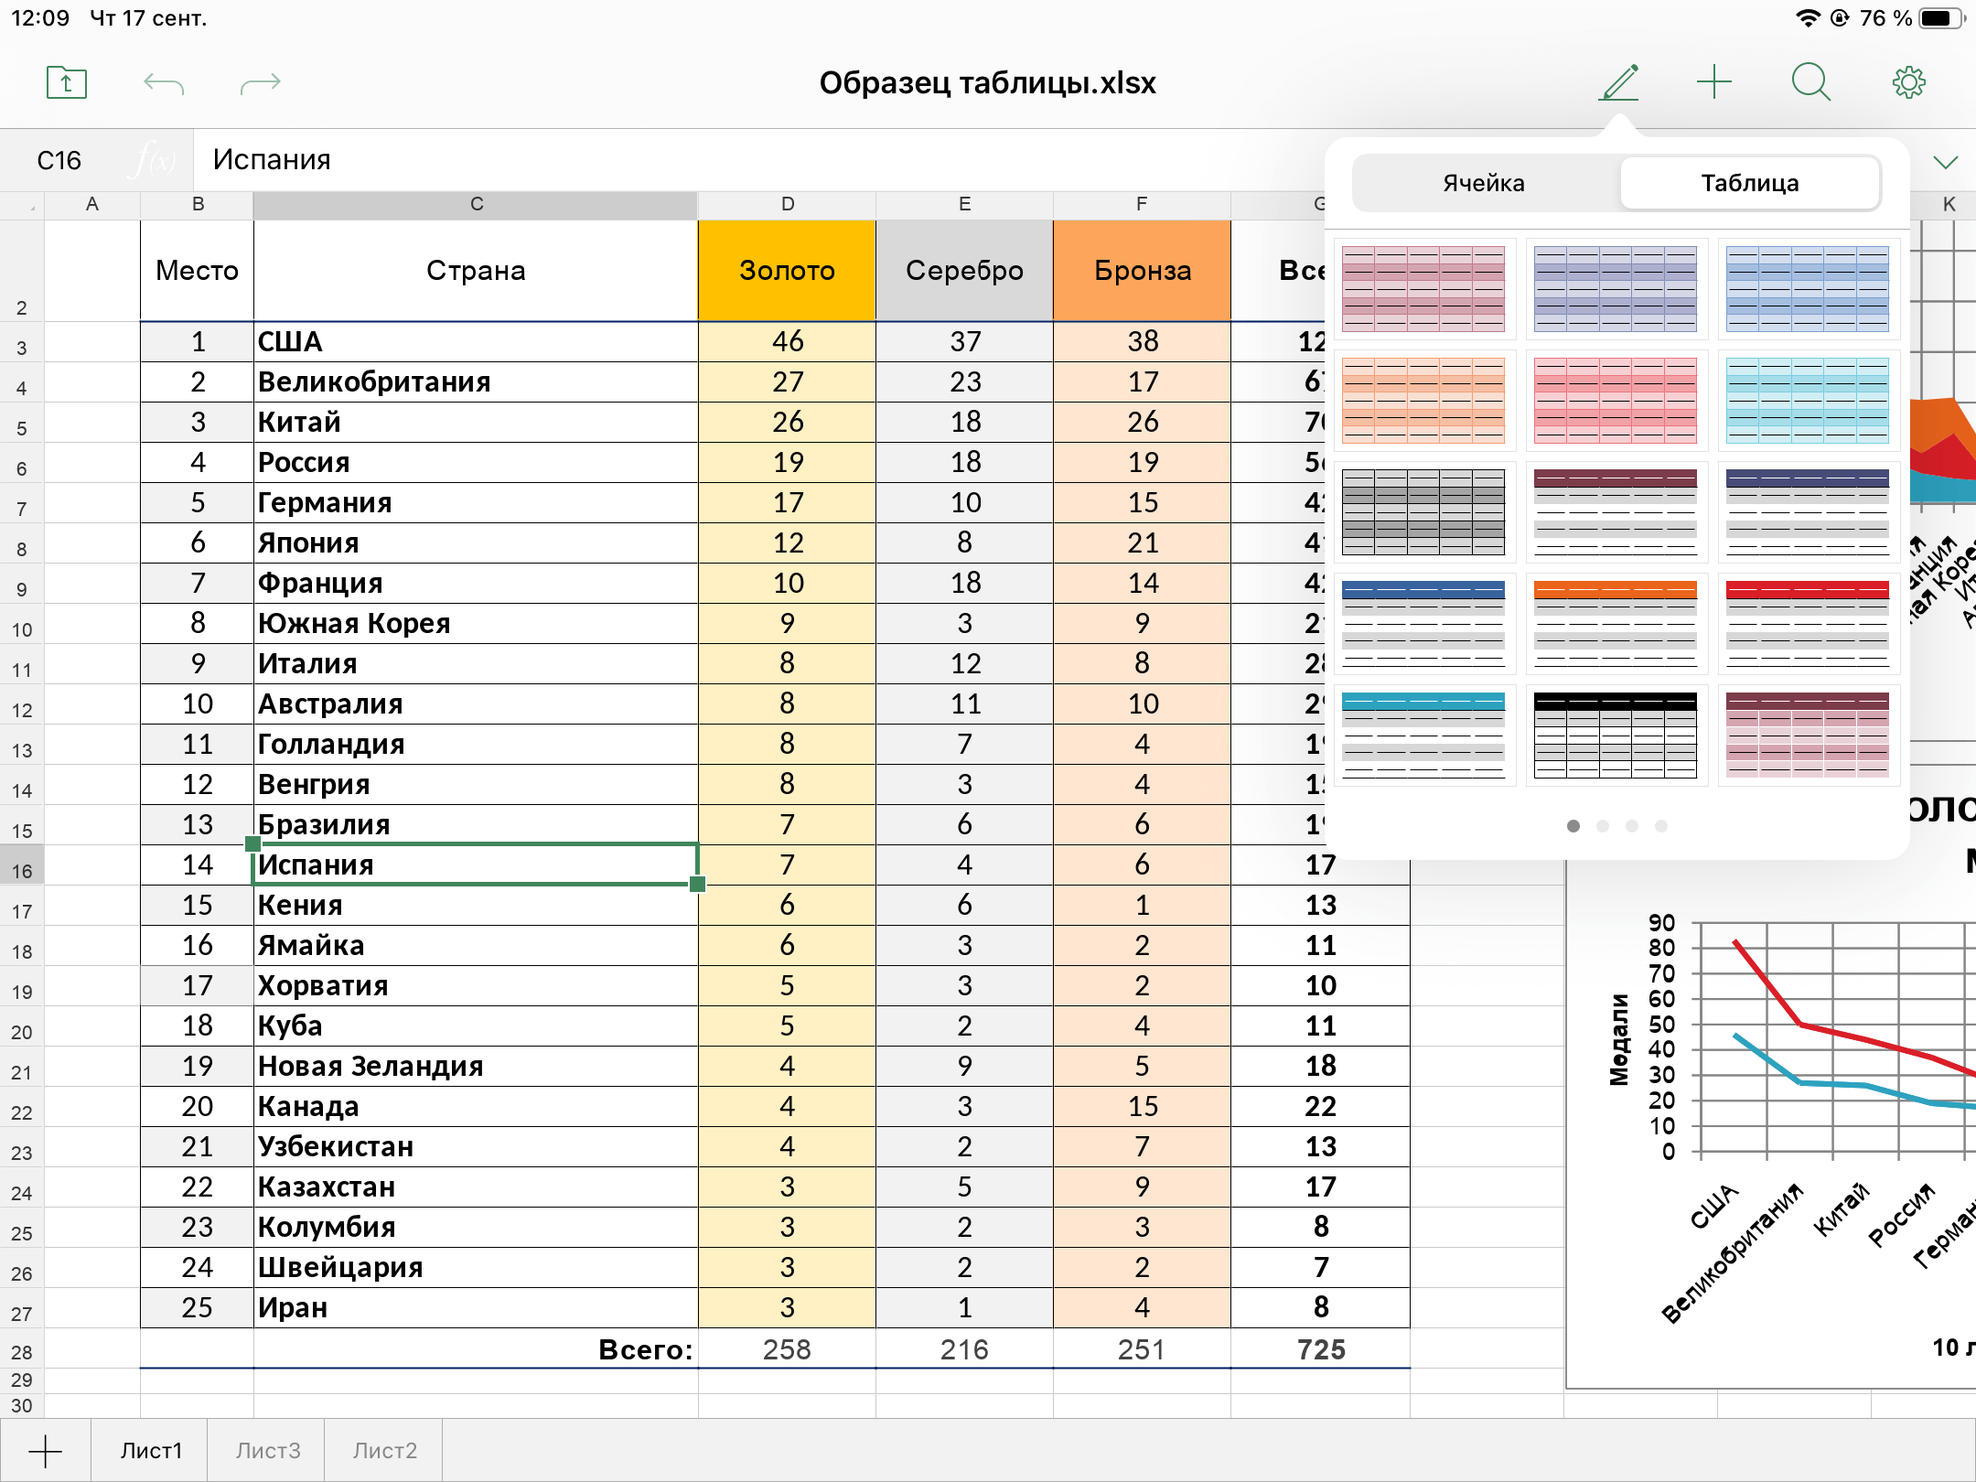
Task: Select the Золото header cell
Action: 787,271
